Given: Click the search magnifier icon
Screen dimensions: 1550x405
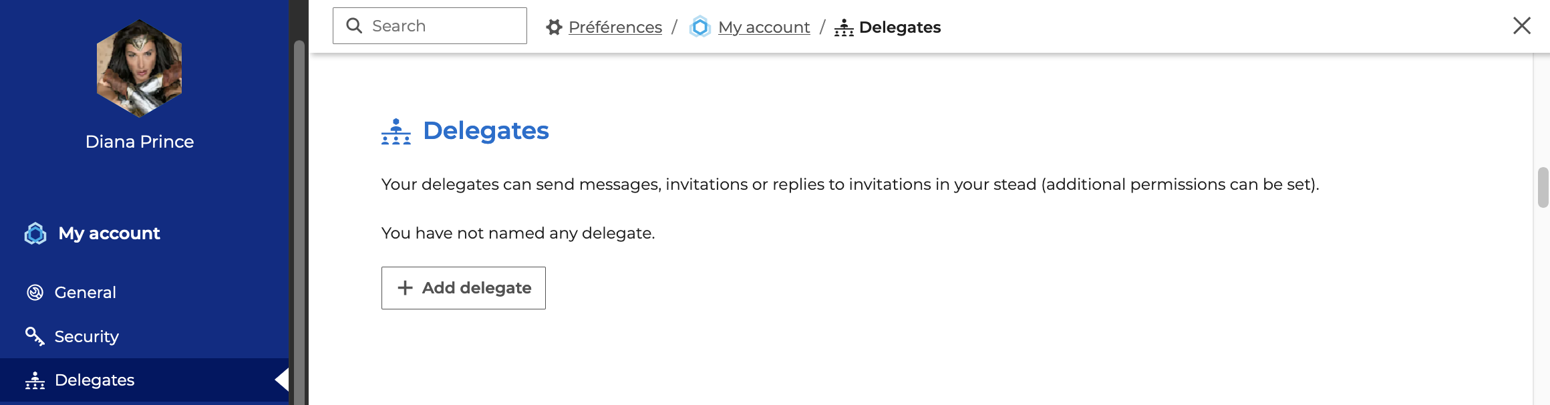Looking at the screenshot, I should click(354, 26).
